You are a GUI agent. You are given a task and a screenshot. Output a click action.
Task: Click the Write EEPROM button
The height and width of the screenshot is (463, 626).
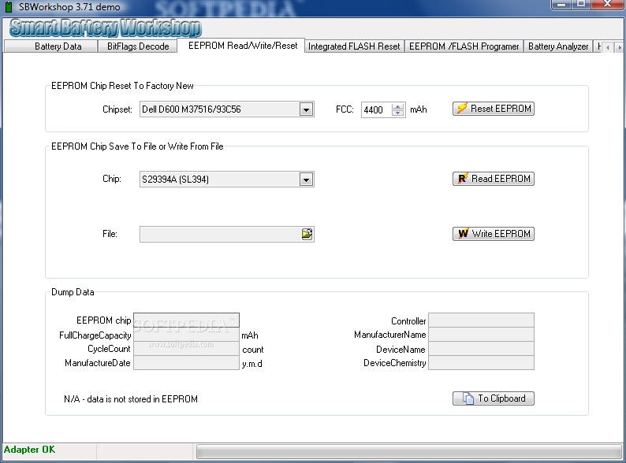pos(494,234)
